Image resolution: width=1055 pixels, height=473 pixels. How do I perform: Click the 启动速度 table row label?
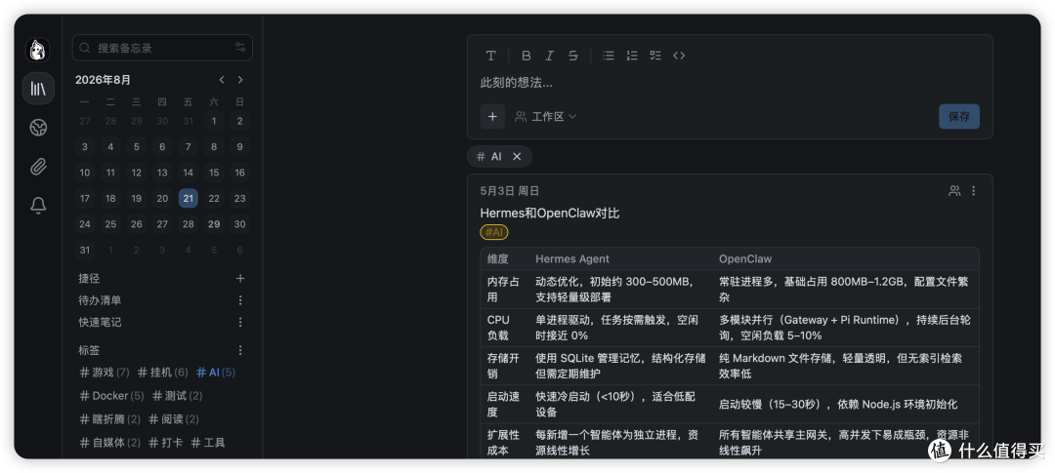[503, 404]
